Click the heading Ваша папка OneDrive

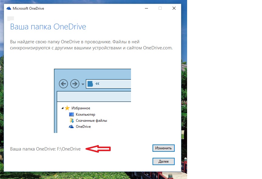48,27
